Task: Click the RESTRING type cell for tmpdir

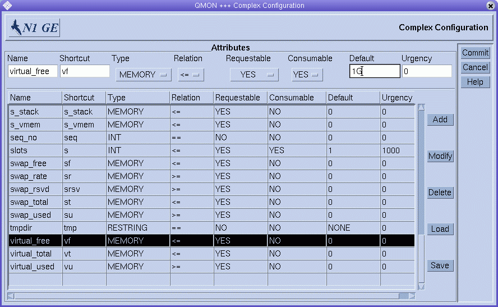Action: pyautogui.click(x=138, y=228)
